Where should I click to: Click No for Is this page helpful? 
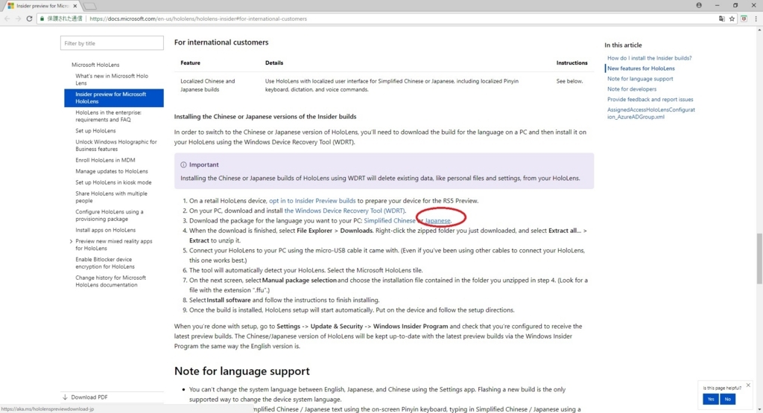(727, 399)
